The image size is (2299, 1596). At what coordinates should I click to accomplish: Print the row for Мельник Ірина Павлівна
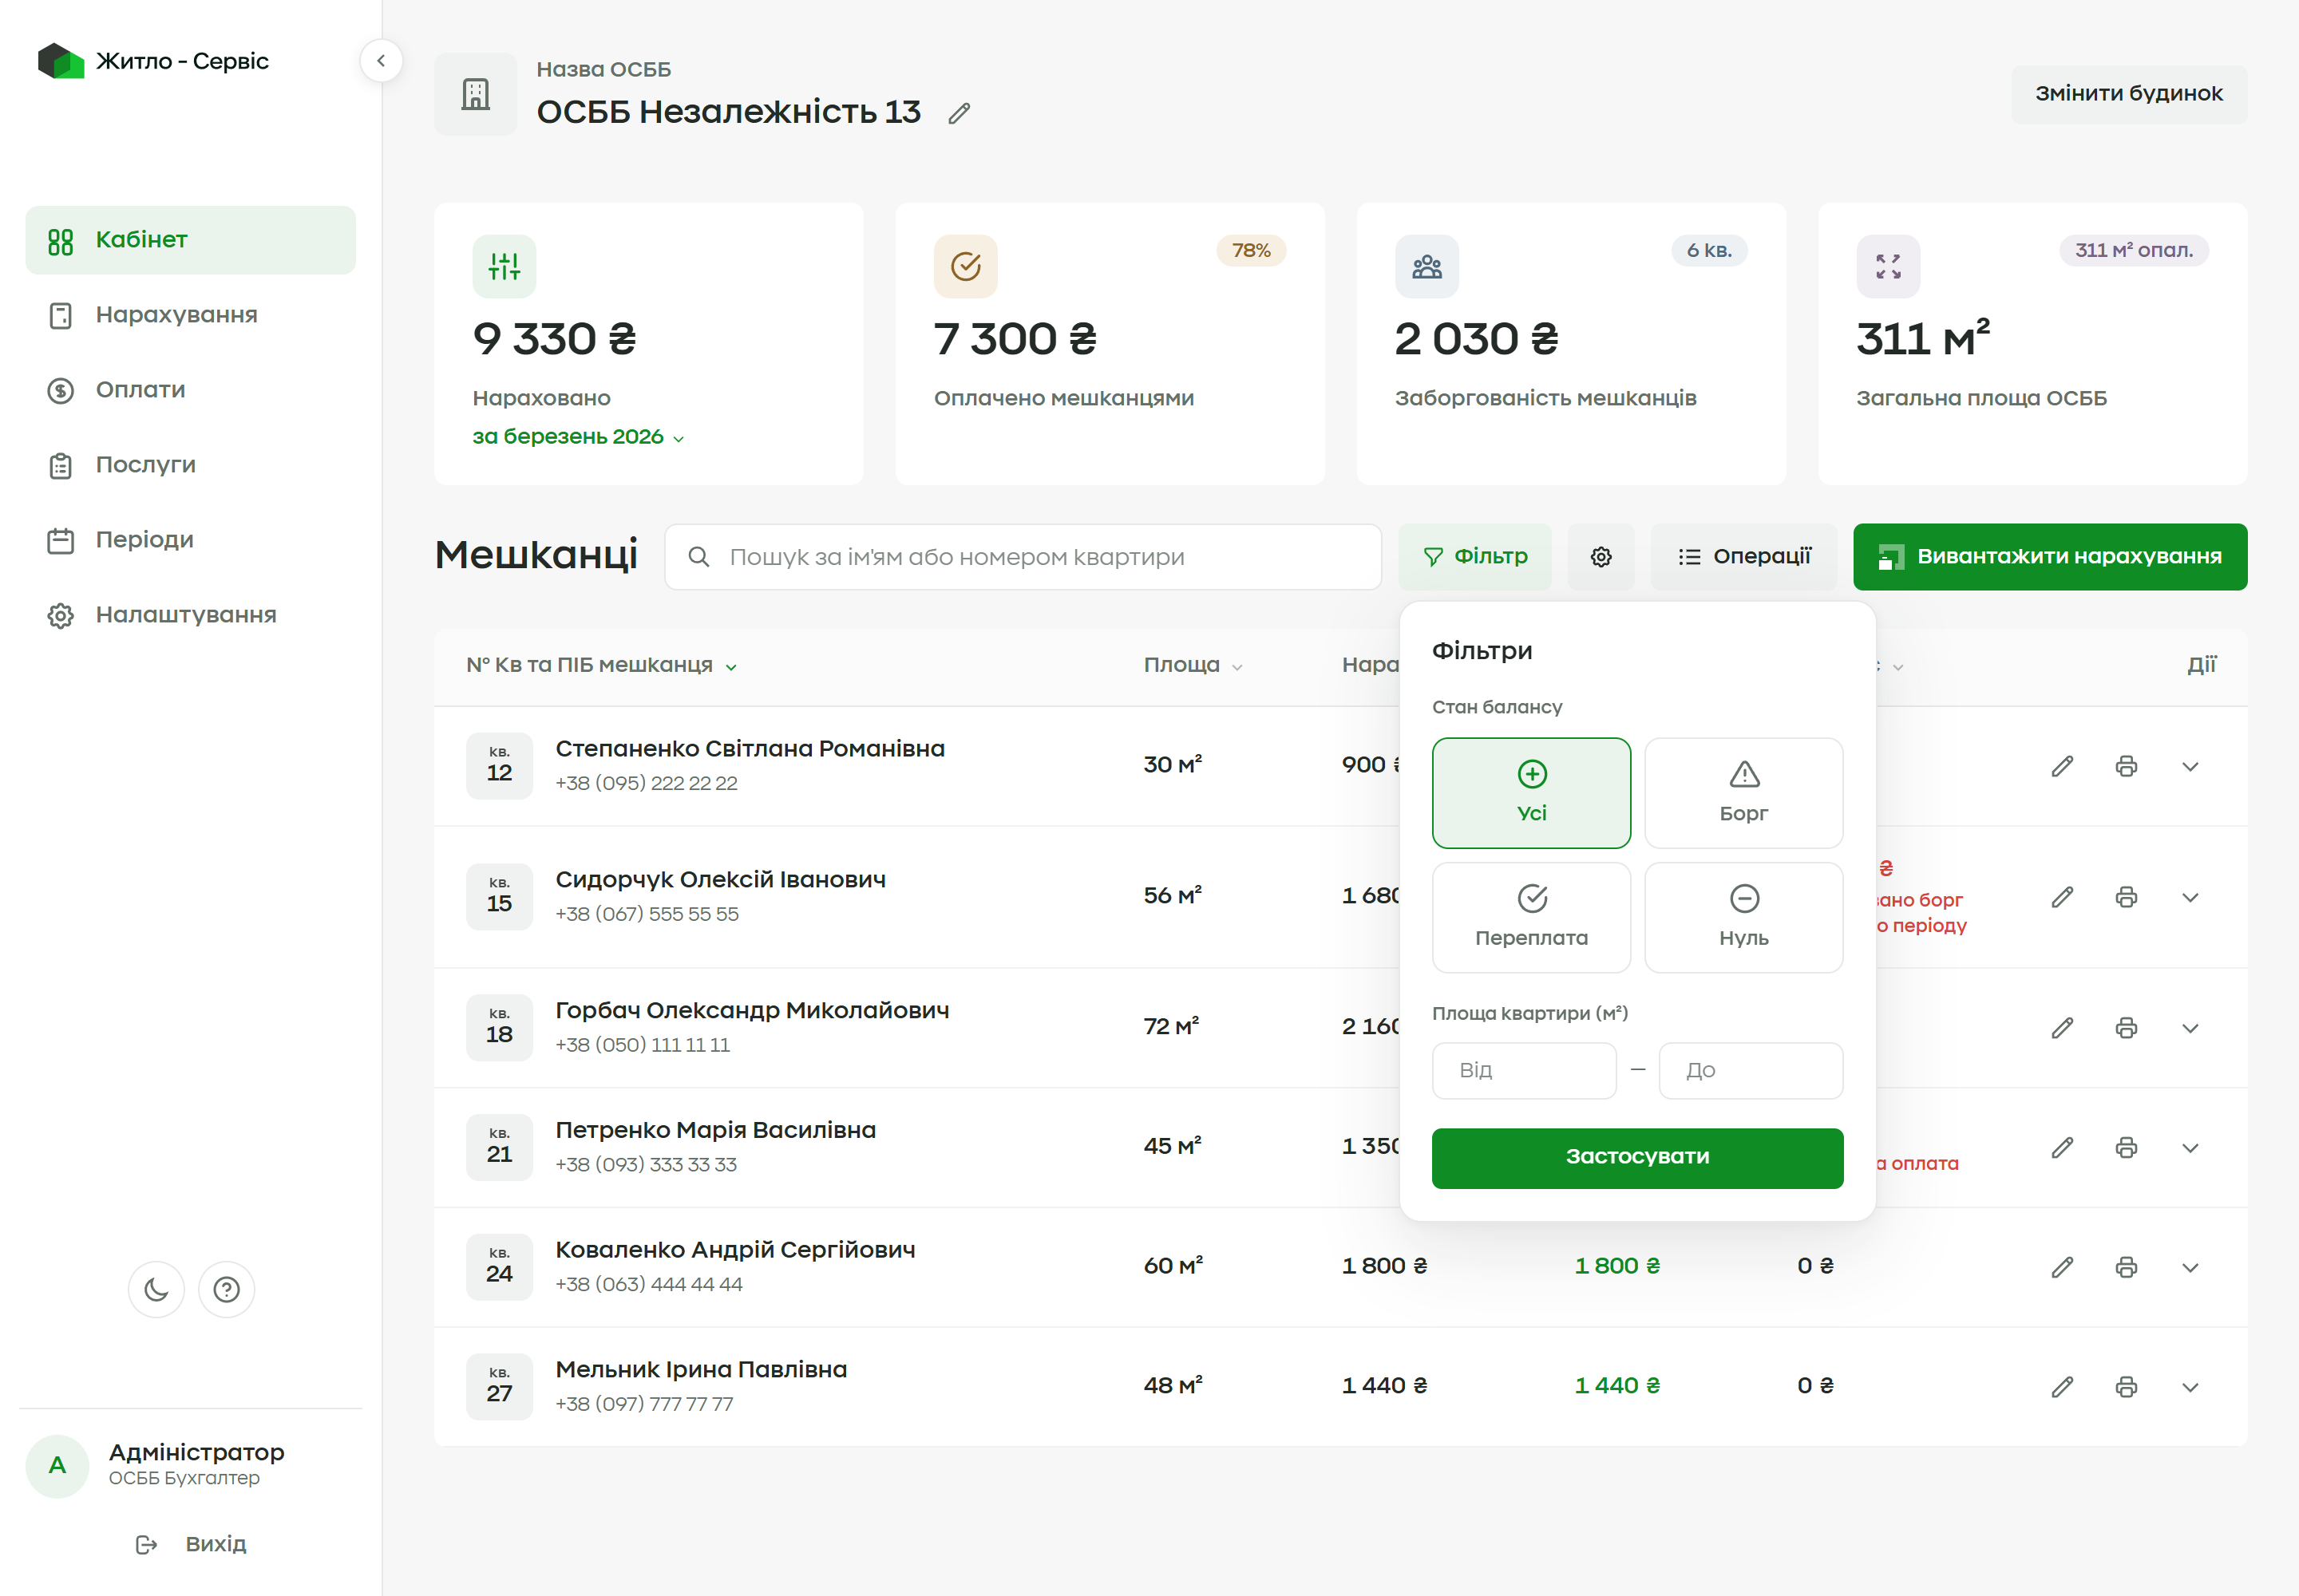pyautogui.click(x=2127, y=1388)
